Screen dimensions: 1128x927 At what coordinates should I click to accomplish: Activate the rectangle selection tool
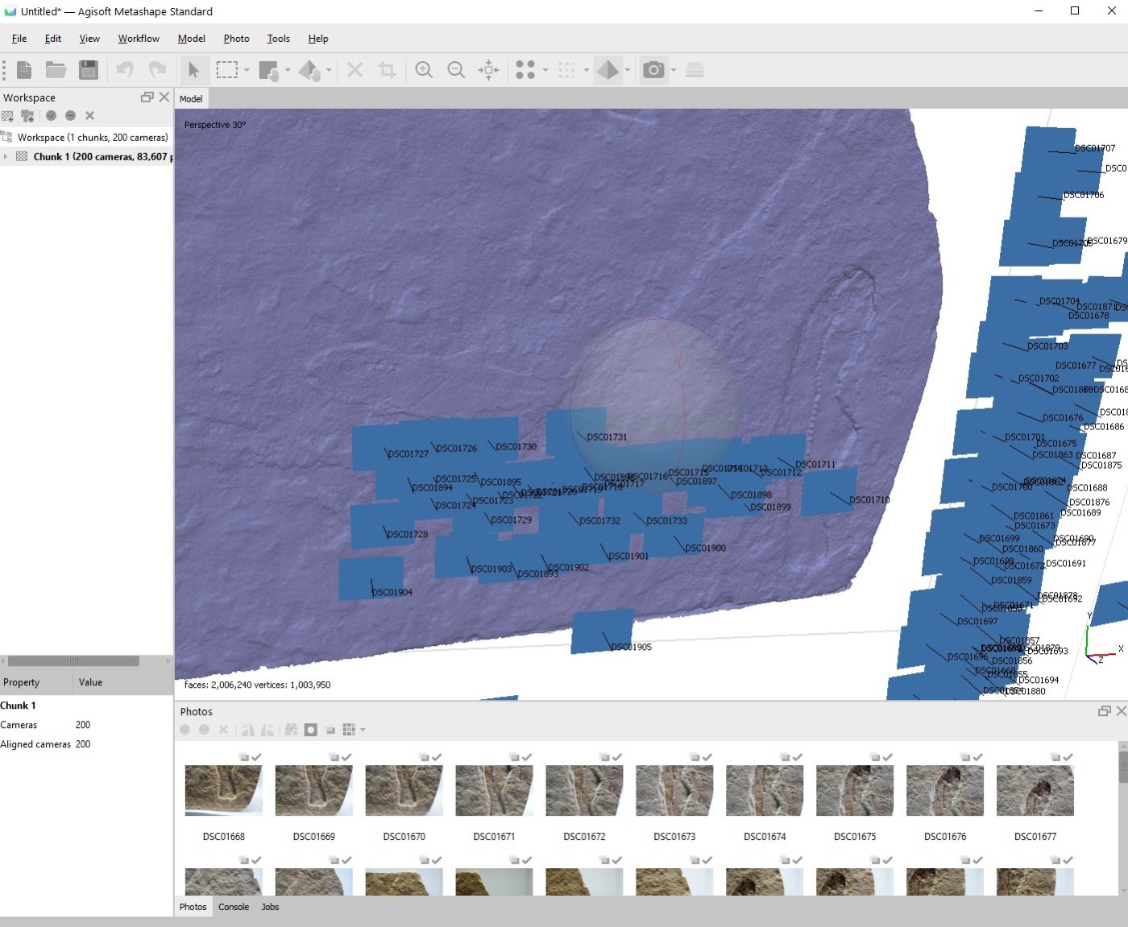click(x=226, y=70)
